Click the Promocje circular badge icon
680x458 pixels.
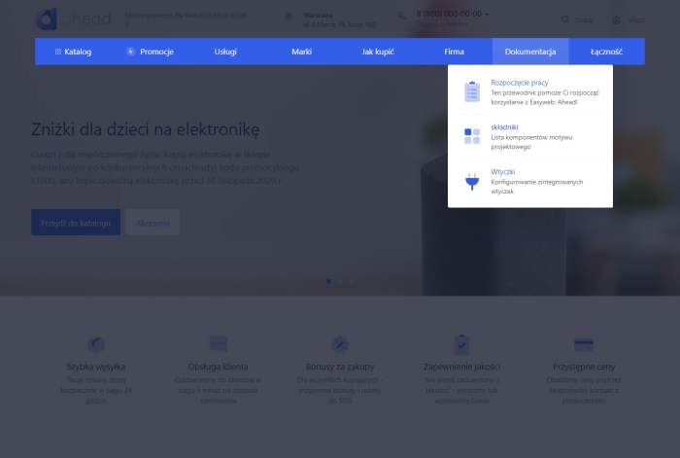(131, 52)
